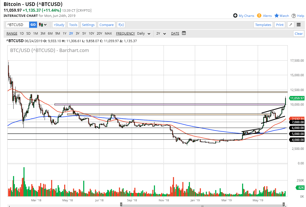Select the 2Y range option
The image size is (306, 207).
coord(71,33)
